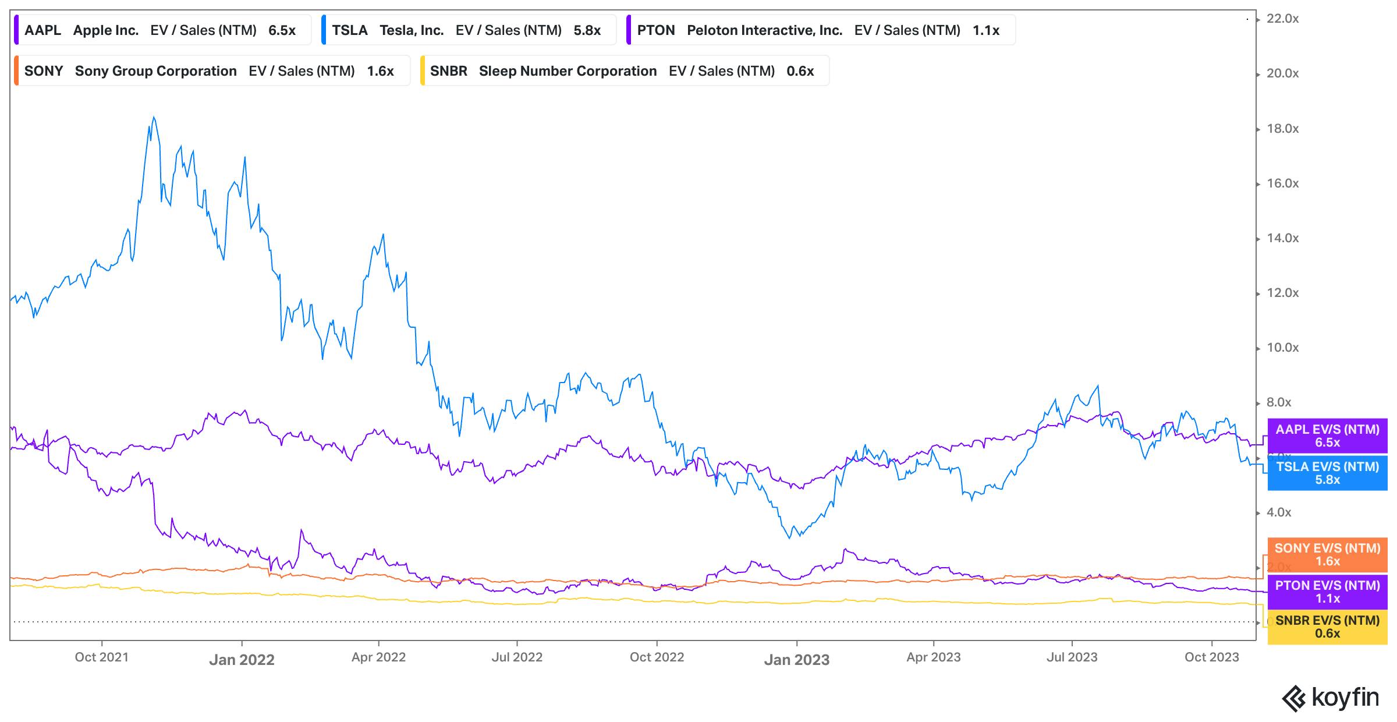Click the TSLA EV/S (NTM) 5.8x value tag
The width and height of the screenshot is (1397, 722).
tap(1327, 473)
